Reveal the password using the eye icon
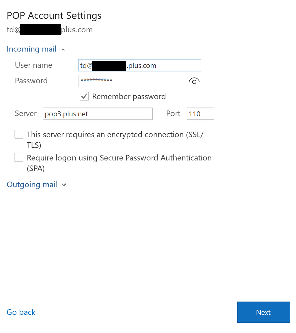The image size is (296, 333). coord(194,81)
